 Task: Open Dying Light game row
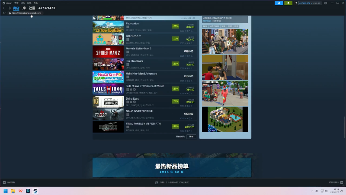[x=145, y=102]
